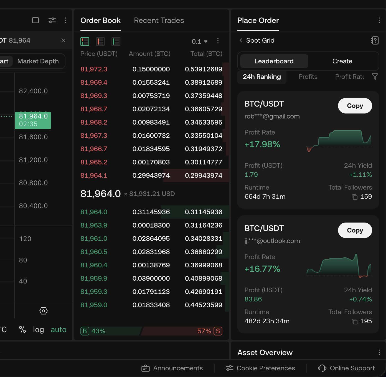
Task: Click the Cookie Preferences sliders icon
Action: pos(230,368)
